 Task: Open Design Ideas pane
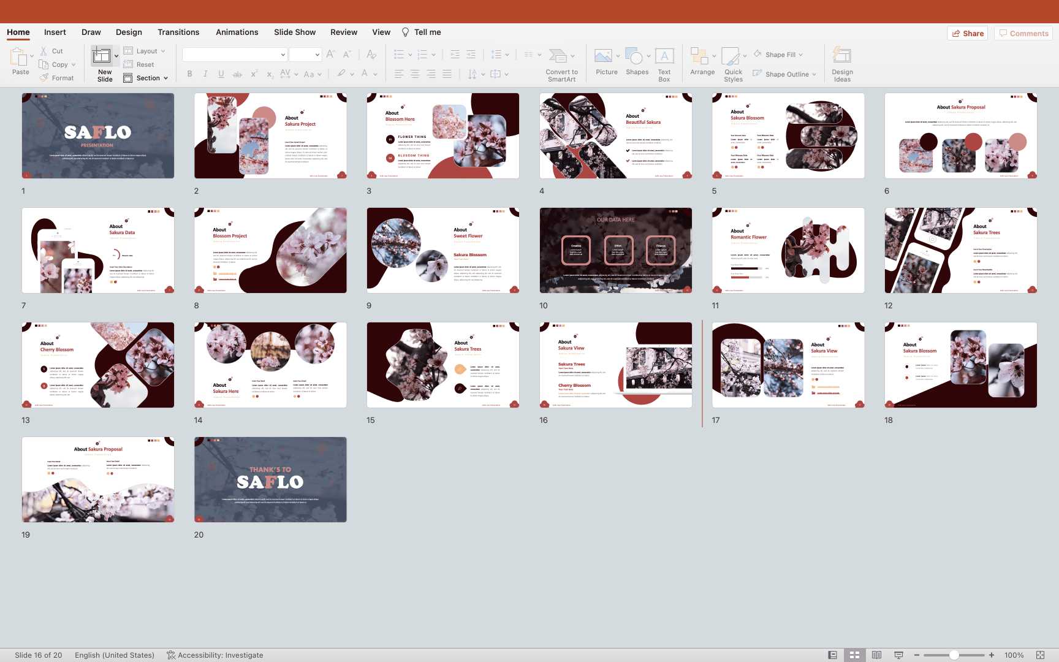pos(842,57)
